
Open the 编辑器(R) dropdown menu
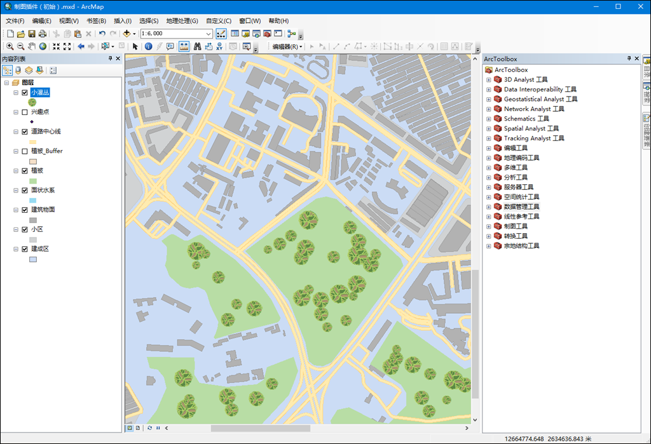coord(287,46)
